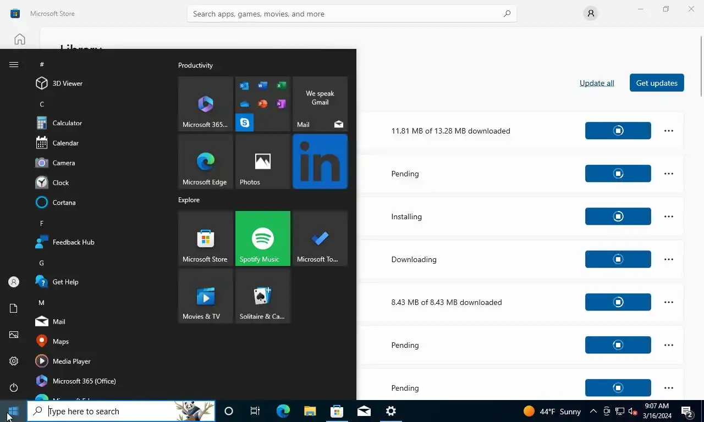704x422 pixels.
Task: Open the user account icon in Start sidebar
Action: click(x=14, y=282)
